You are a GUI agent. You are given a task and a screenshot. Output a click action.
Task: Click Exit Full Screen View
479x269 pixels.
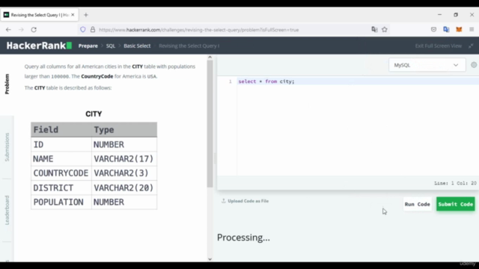click(439, 46)
